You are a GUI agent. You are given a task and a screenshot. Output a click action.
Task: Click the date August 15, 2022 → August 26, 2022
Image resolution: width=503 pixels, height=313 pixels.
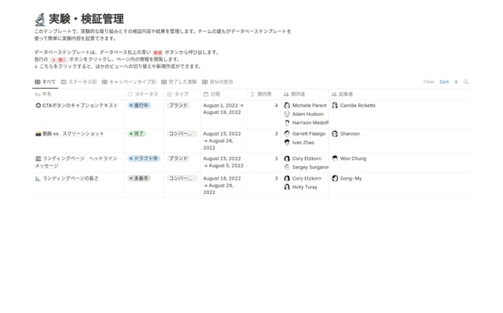point(222,140)
